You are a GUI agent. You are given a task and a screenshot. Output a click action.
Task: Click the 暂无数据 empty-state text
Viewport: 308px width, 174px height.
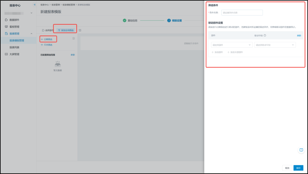[x=57, y=70]
